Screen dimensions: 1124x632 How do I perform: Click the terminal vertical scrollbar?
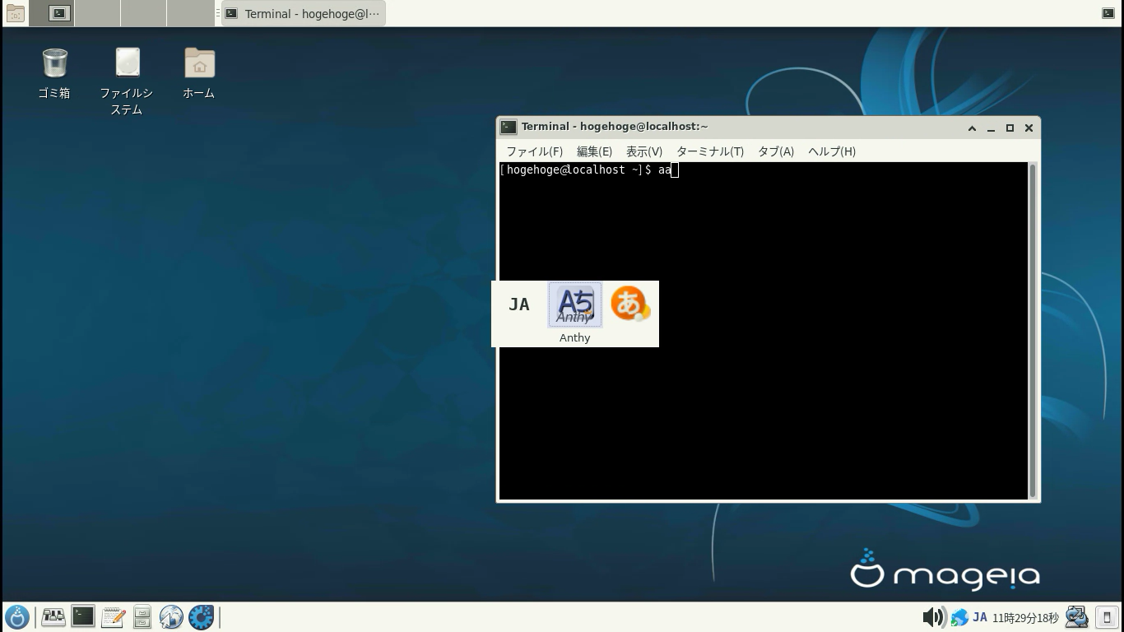click(x=1033, y=330)
